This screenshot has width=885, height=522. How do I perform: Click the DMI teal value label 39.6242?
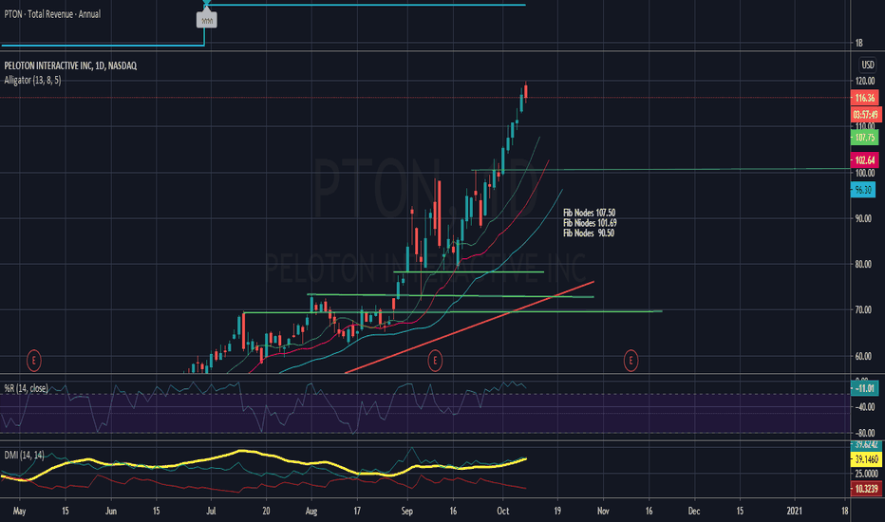(x=866, y=445)
